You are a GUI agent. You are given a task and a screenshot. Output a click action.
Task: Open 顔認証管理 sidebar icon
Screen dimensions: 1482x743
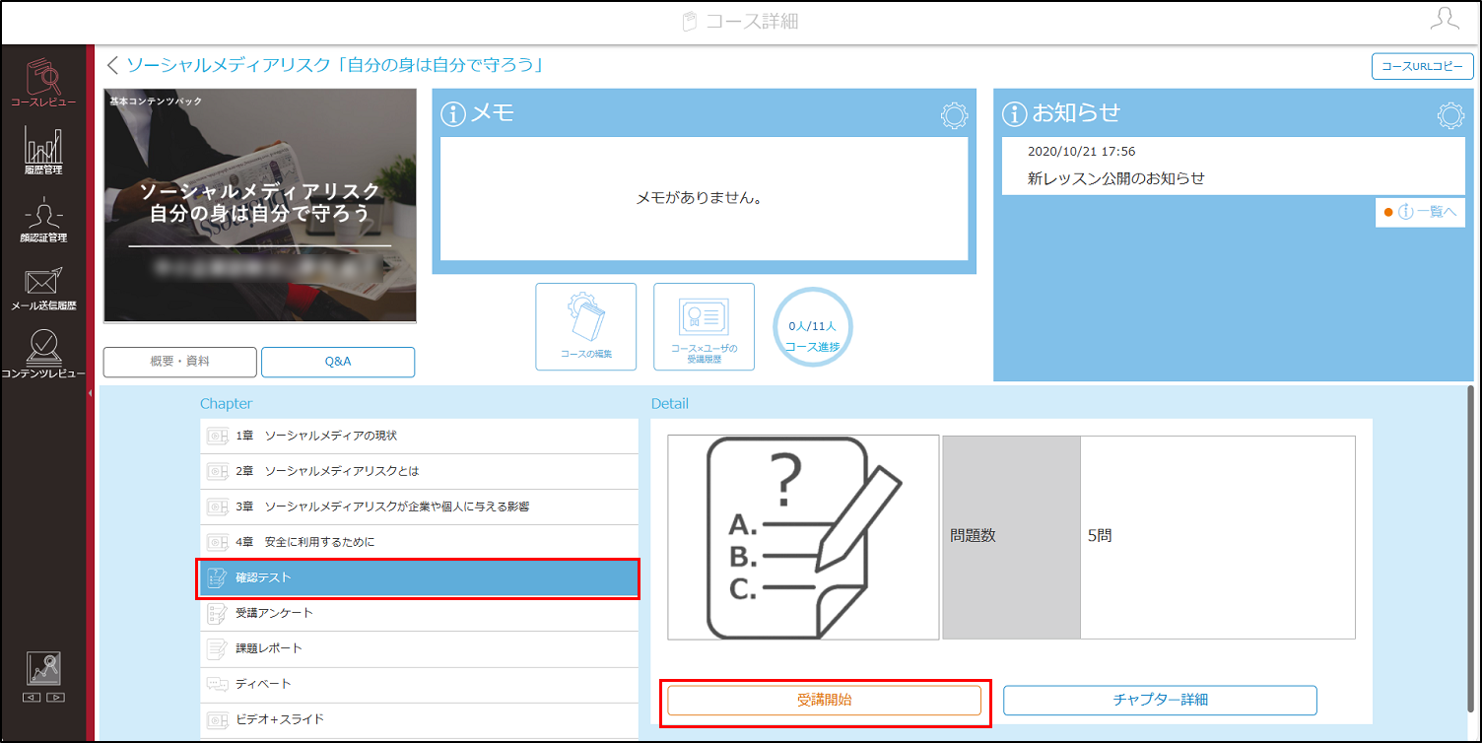tap(43, 219)
